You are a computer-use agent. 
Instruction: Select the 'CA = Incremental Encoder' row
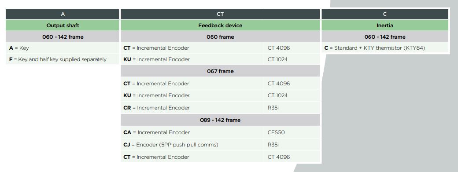[x=220, y=132]
